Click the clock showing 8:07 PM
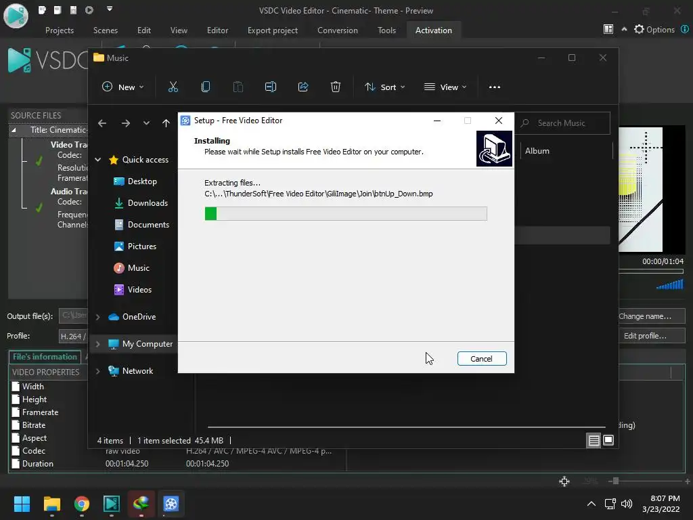Viewport: 693px width, 520px height. pyautogui.click(x=665, y=498)
